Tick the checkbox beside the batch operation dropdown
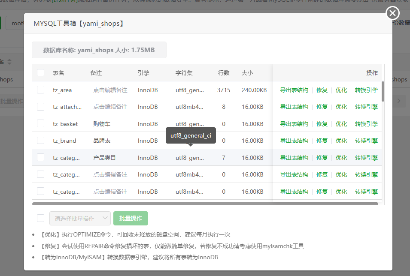This screenshot has width=410, height=276. (40, 218)
